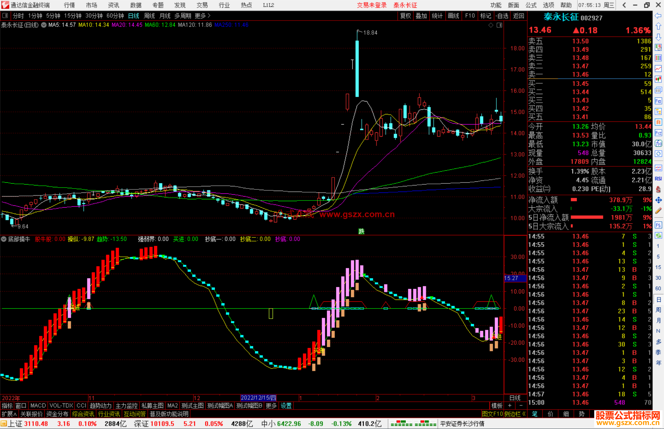Image resolution: width=664 pixels, height=429 pixels.
Task: Click the RSI indicator sidebar icon
Action: tap(658, 179)
